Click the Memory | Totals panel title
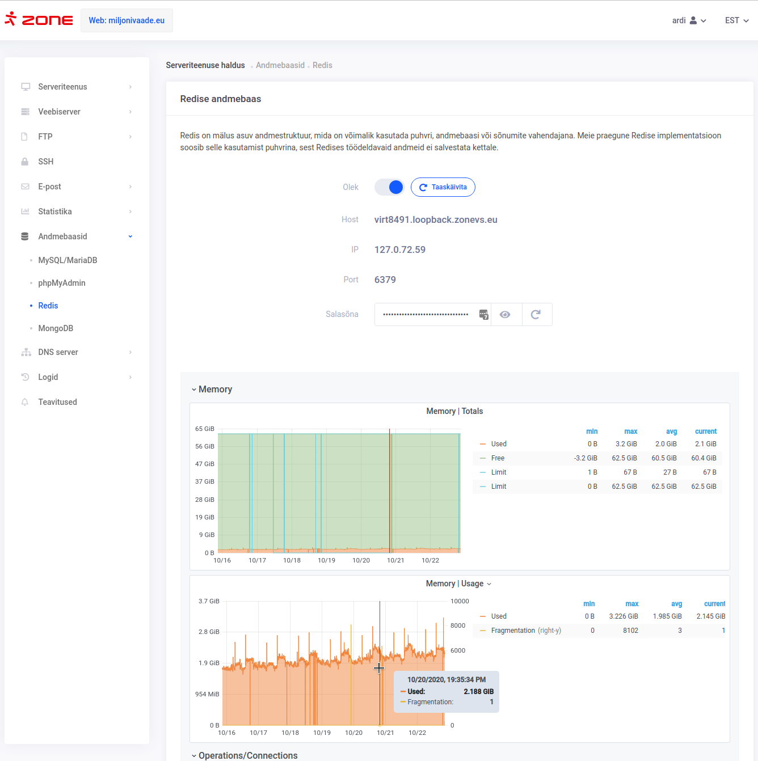Viewport: 758px width, 761px height. [x=454, y=411]
